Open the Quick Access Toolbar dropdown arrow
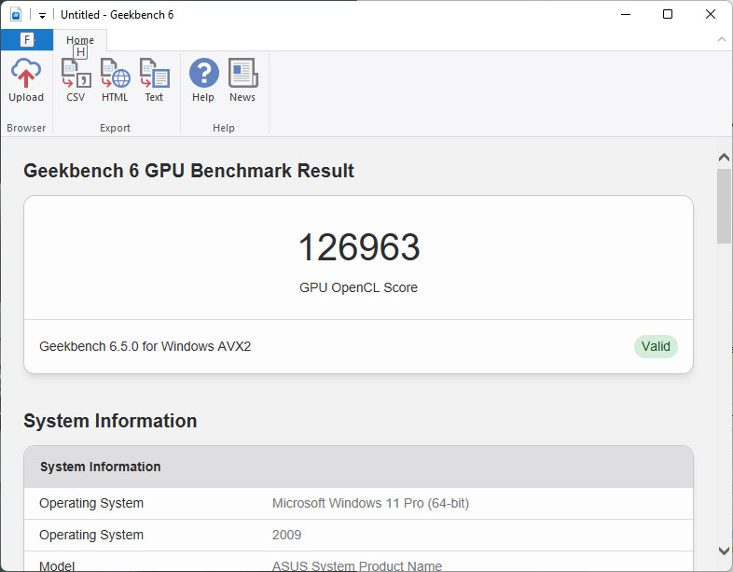Screen dimensions: 733x572 point(42,16)
